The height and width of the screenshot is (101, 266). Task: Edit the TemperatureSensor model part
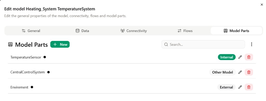pyautogui.click(x=240, y=57)
